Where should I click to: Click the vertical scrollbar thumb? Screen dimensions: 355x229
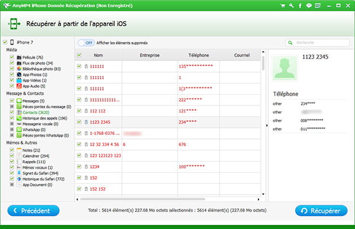263,63
